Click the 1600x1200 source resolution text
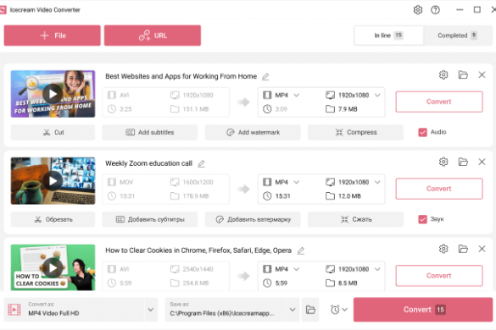Image resolution: width=496 pixels, height=330 pixels. tap(198, 182)
